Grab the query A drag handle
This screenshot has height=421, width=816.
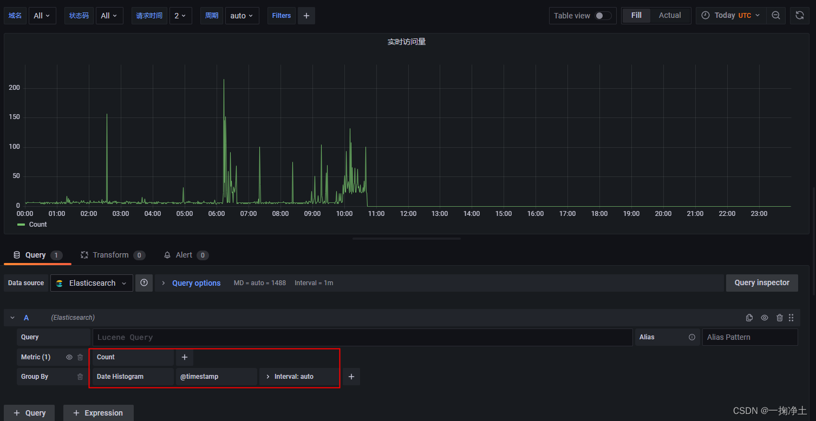(791, 318)
